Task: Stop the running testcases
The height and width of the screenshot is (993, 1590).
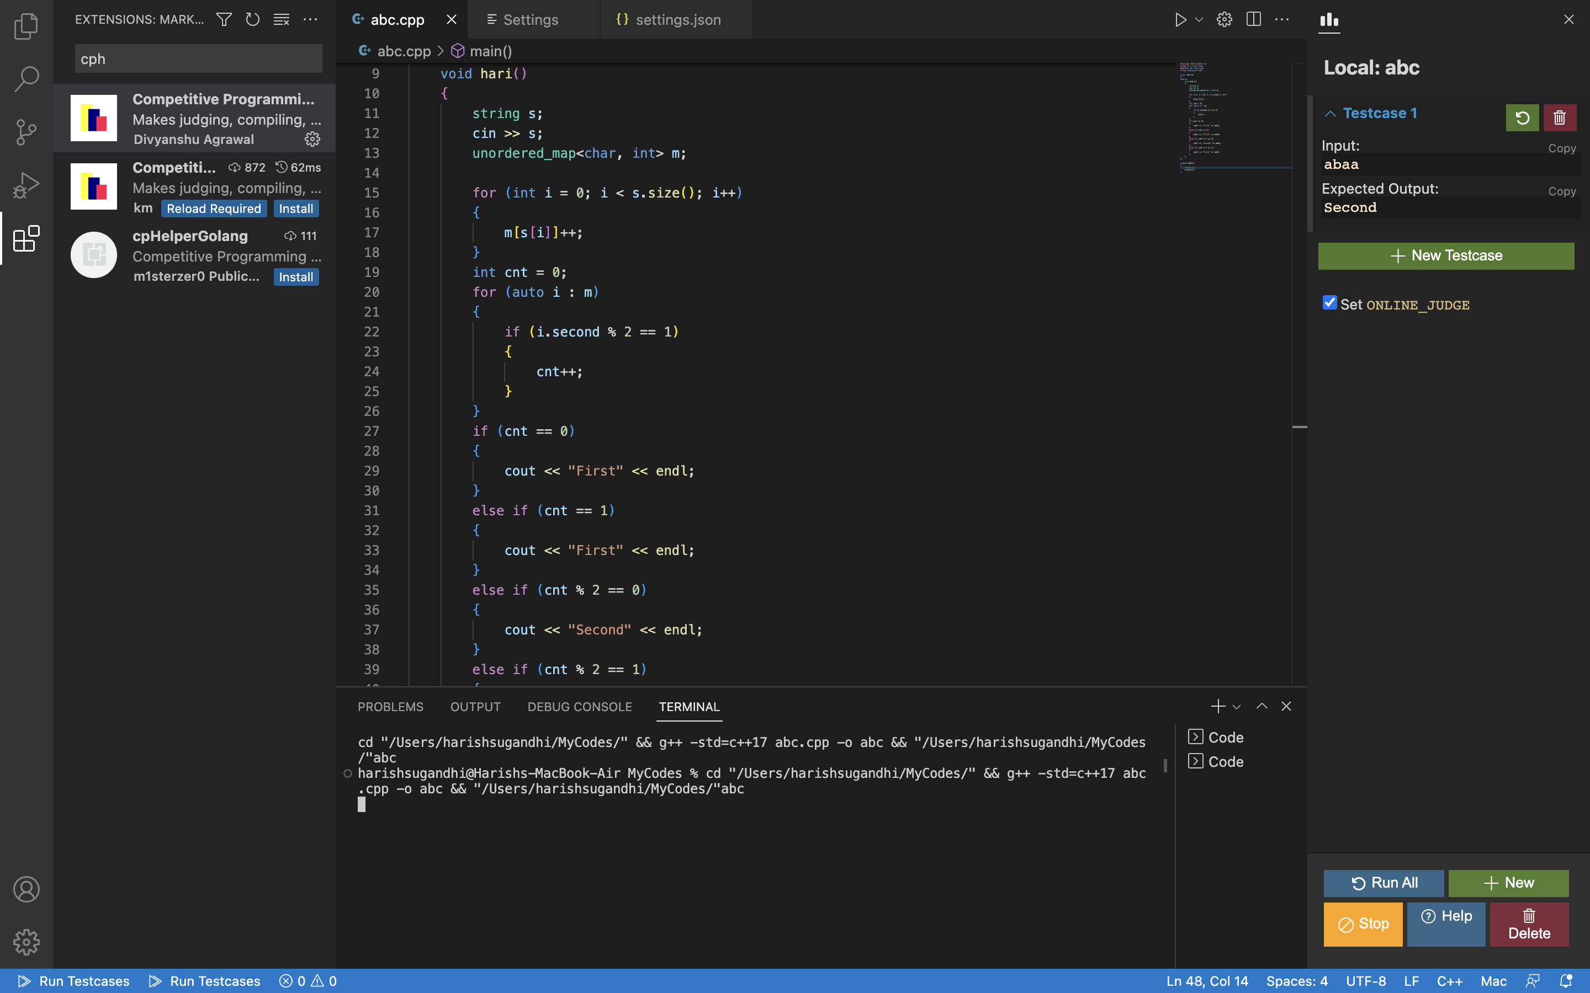Action: coord(1363,924)
